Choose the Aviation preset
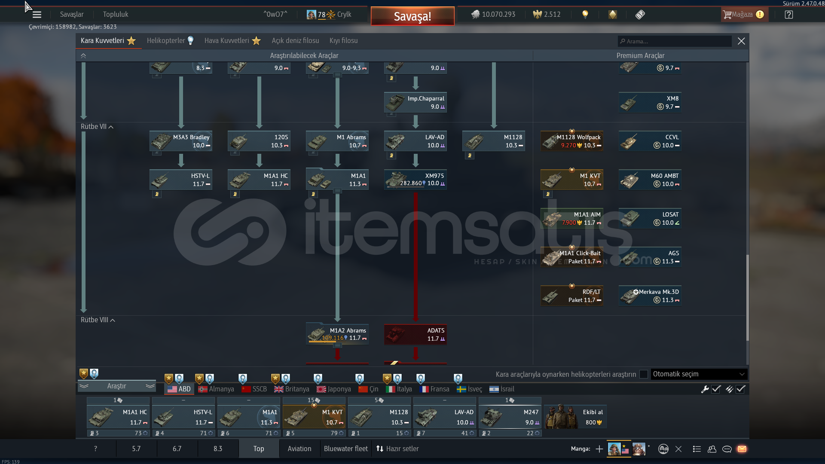 click(x=299, y=449)
